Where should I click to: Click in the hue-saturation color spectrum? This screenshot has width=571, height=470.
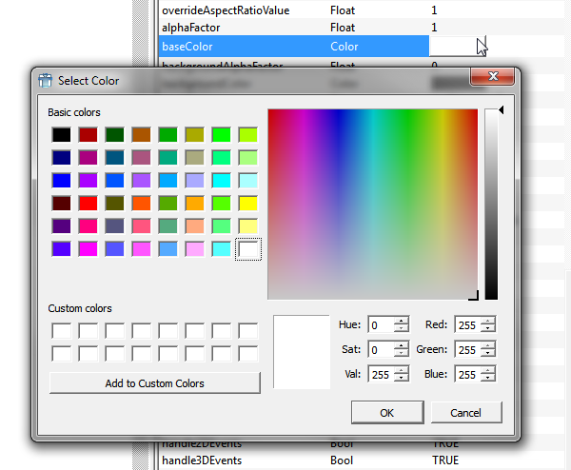pyautogui.click(x=372, y=205)
